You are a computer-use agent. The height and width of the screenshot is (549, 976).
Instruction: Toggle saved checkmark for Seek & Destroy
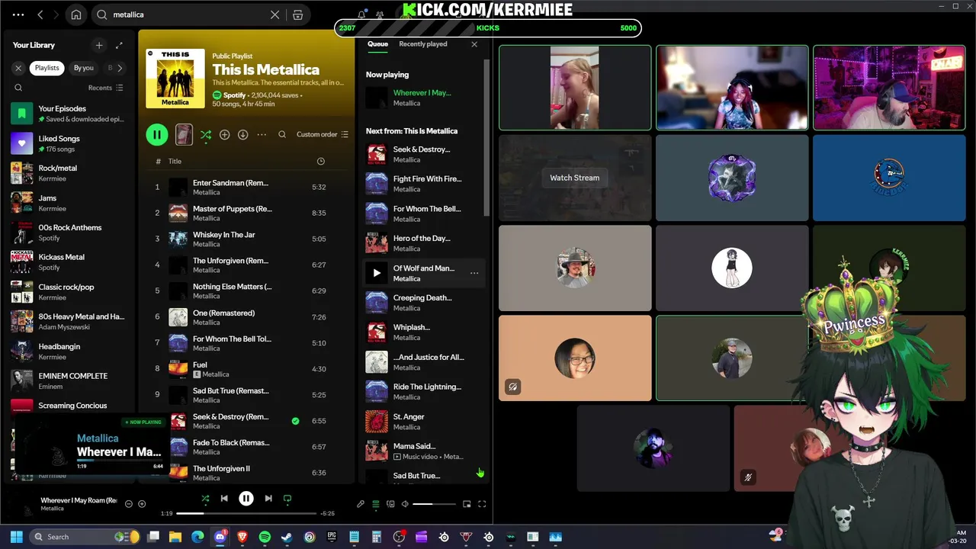pos(295,421)
